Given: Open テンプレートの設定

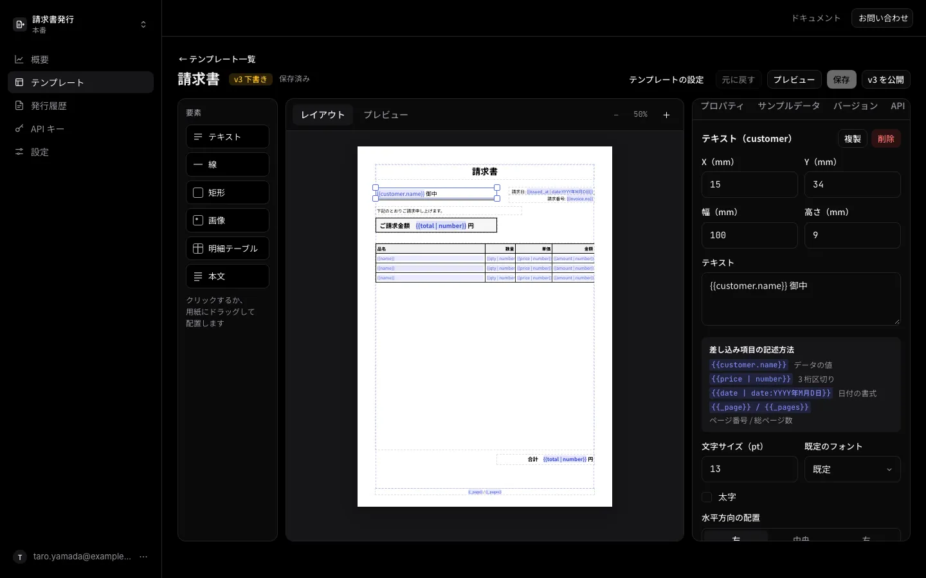Looking at the screenshot, I should (666, 80).
